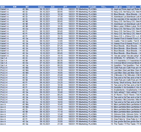Select the 14:15 time cell
Screen dimensions: 141x132
coord(60,56)
